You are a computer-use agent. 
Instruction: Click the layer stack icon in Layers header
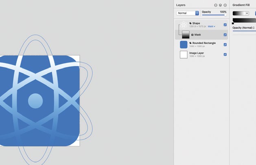click(220, 5)
